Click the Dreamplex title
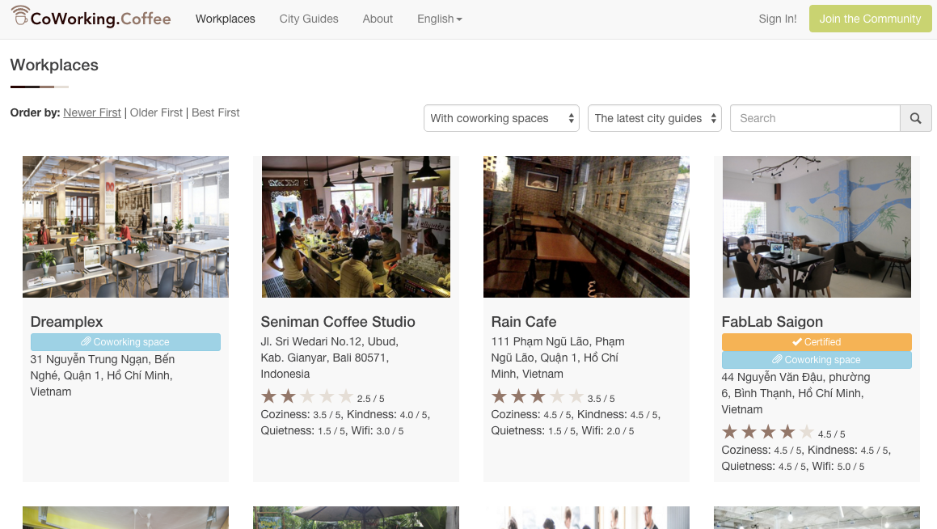 point(66,322)
